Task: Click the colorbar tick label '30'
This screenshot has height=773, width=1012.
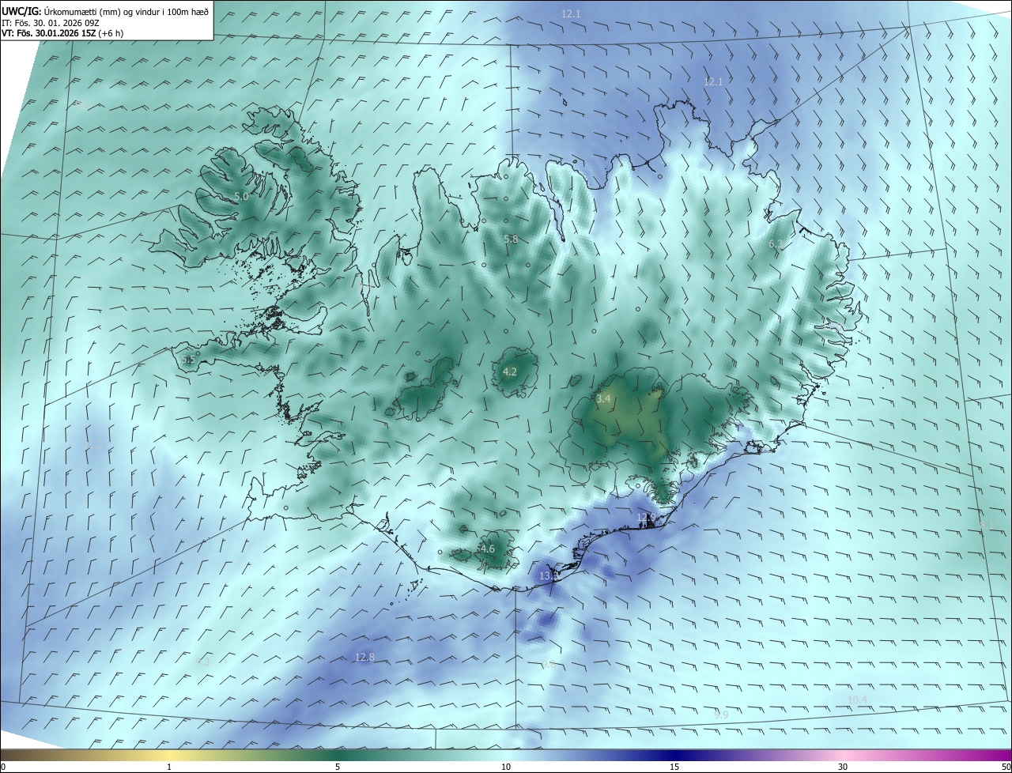Action: tap(843, 767)
